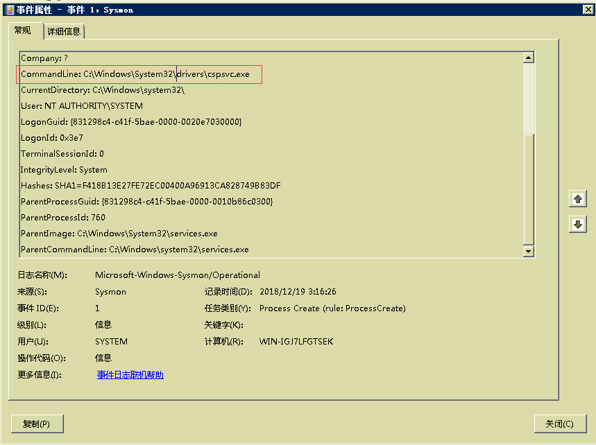The image size is (596, 445).
Task: Click the CommandLine cspsvc.exe line
Action: (x=135, y=74)
